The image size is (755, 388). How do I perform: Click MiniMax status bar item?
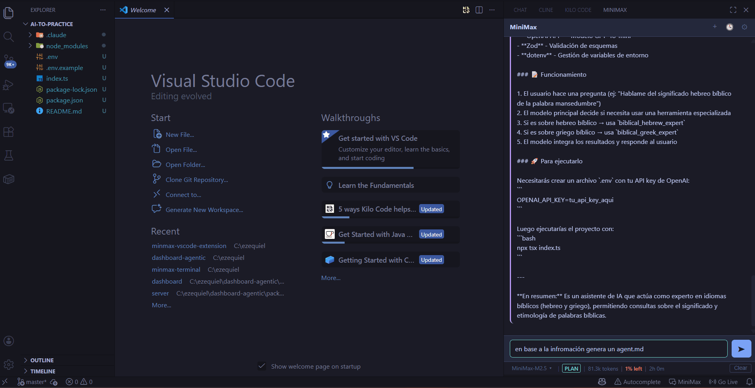[x=685, y=382]
